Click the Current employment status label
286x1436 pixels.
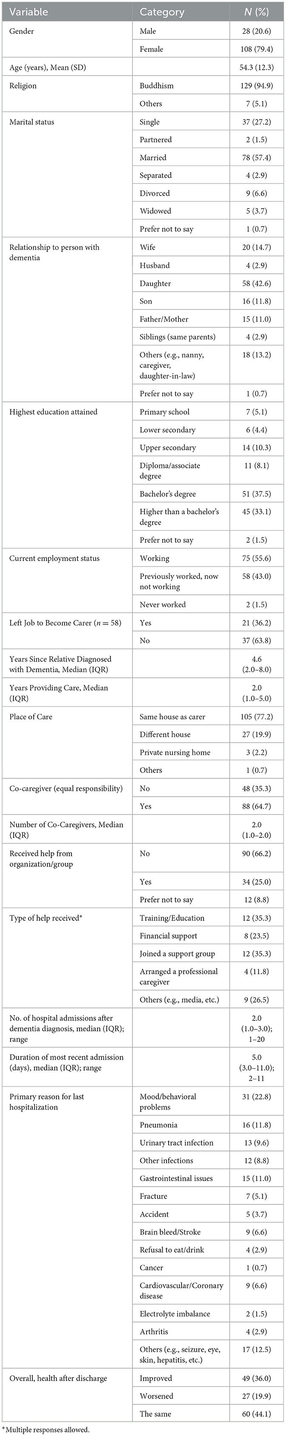[x=54, y=558]
